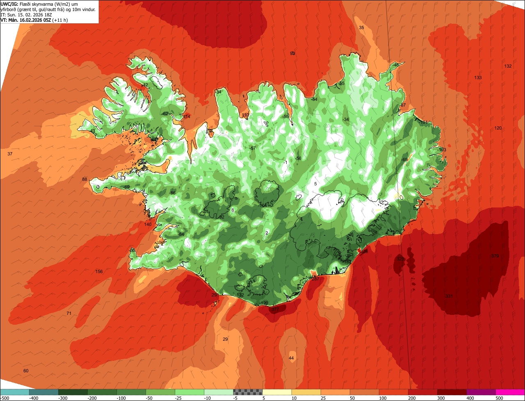Click the '-84' value in southwest Iceland
The image size is (525, 401).
click(181, 234)
